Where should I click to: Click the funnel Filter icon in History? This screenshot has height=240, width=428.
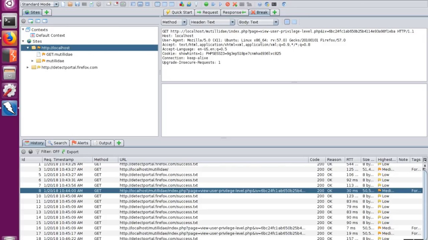pos(37,152)
